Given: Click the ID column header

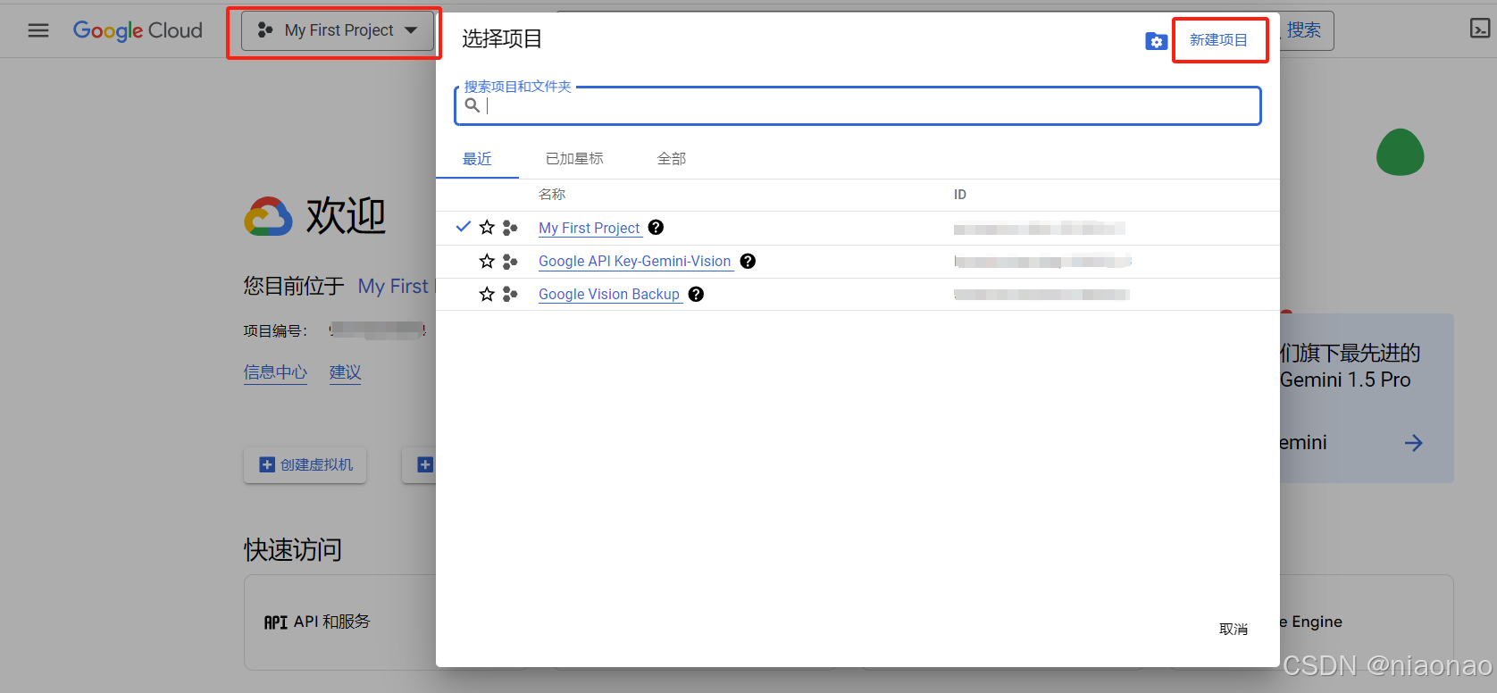Looking at the screenshot, I should [x=960, y=195].
